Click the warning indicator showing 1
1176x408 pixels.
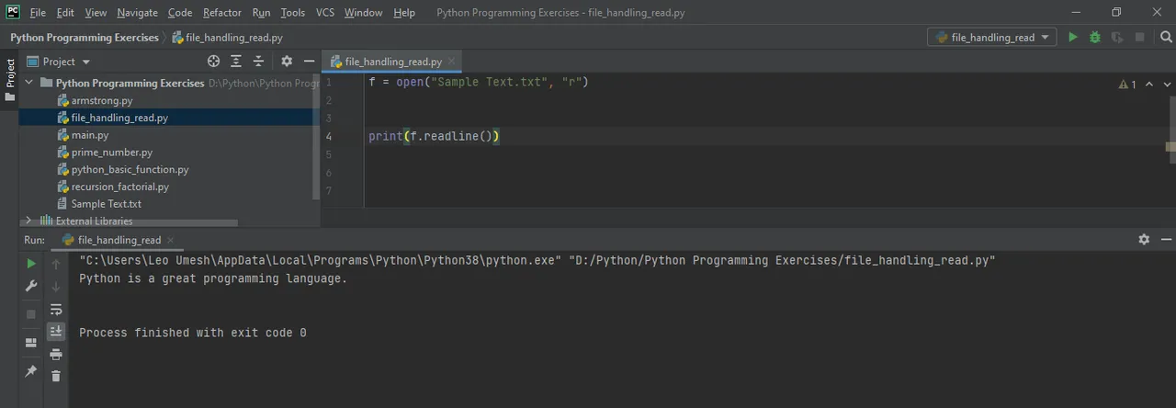(x=1127, y=85)
